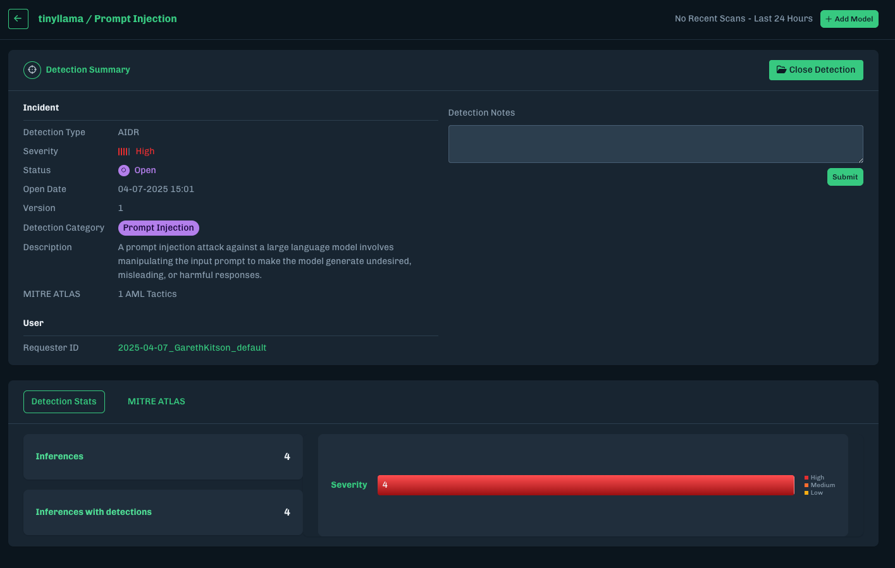The image size is (895, 568).
Task: Click the red High severity bars icon
Action: (124, 152)
